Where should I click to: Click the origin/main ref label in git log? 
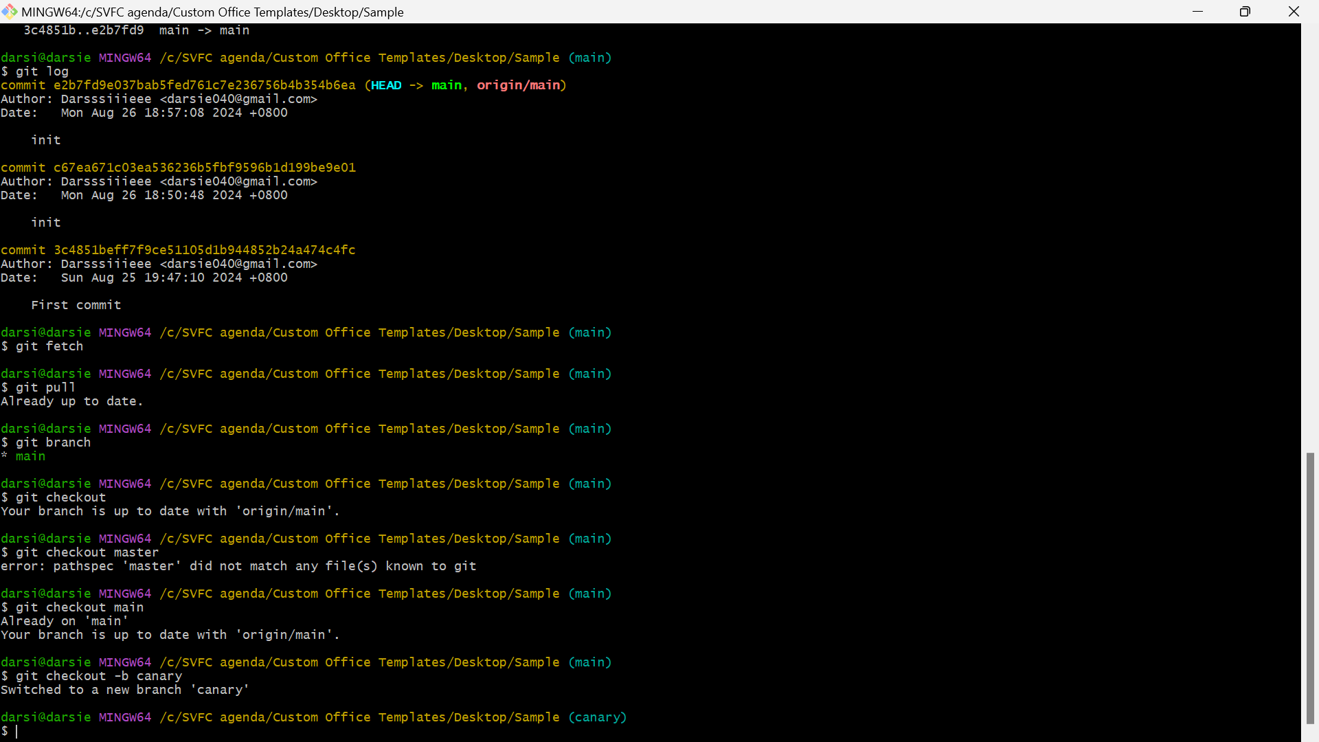[x=519, y=85]
